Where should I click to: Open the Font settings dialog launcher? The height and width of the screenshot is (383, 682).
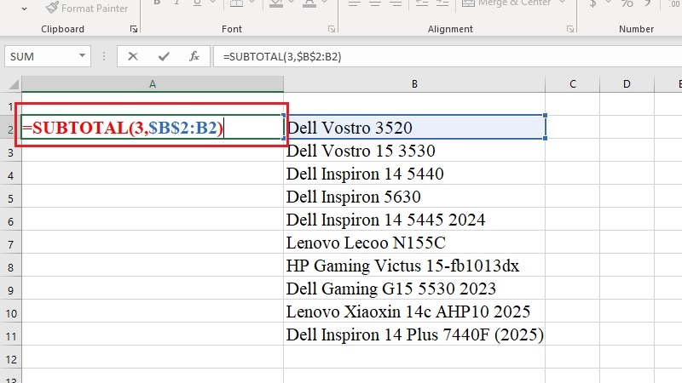pos(332,29)
